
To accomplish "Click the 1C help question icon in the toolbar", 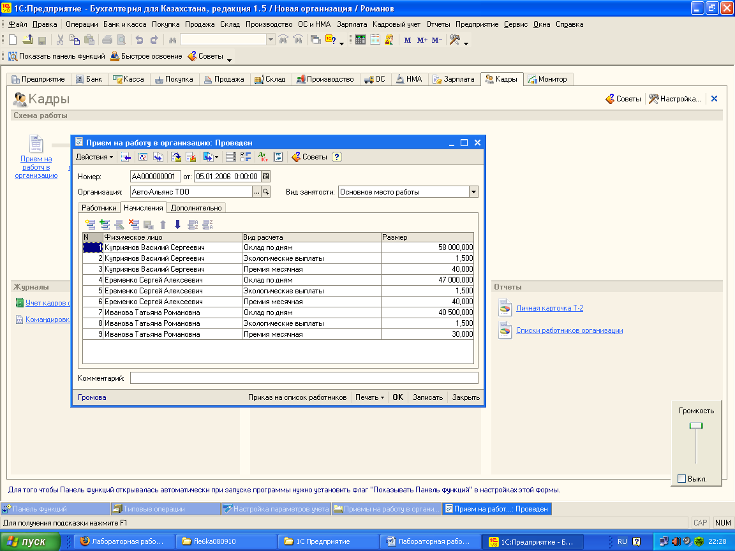I will [x=330, y=40].
